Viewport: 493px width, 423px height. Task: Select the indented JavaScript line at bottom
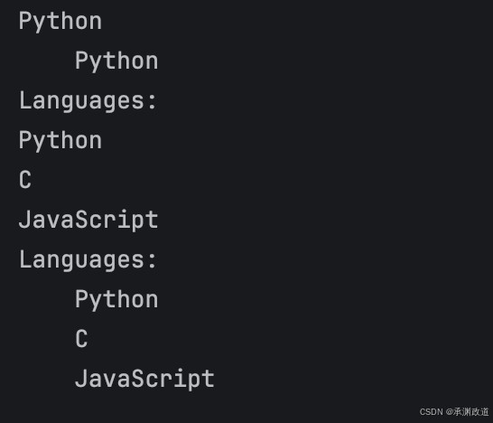tap(144, 379)
